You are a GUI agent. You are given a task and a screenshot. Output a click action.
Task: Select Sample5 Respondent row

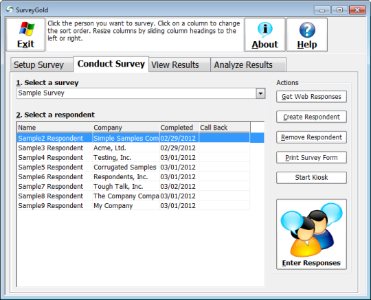click(133, 167)
